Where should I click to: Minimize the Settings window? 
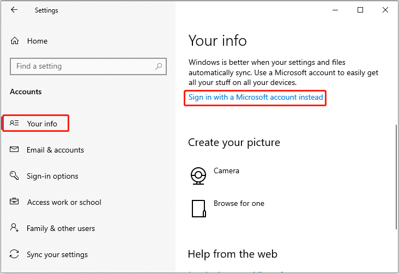335,10
